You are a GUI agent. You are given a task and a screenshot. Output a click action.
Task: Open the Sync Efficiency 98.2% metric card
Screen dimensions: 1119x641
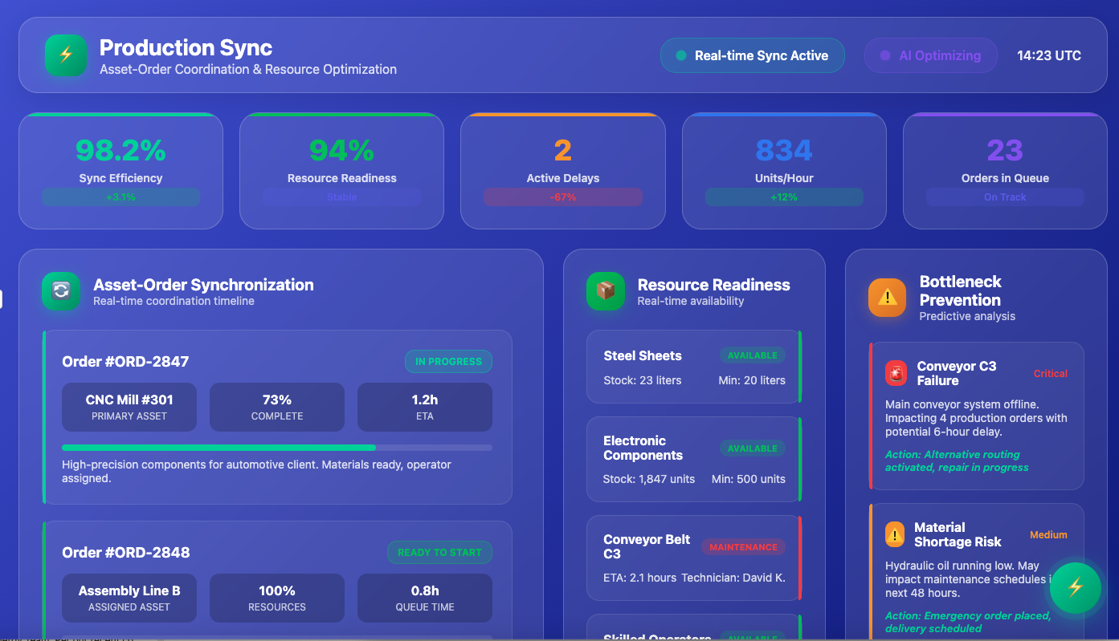pos(120,170)
